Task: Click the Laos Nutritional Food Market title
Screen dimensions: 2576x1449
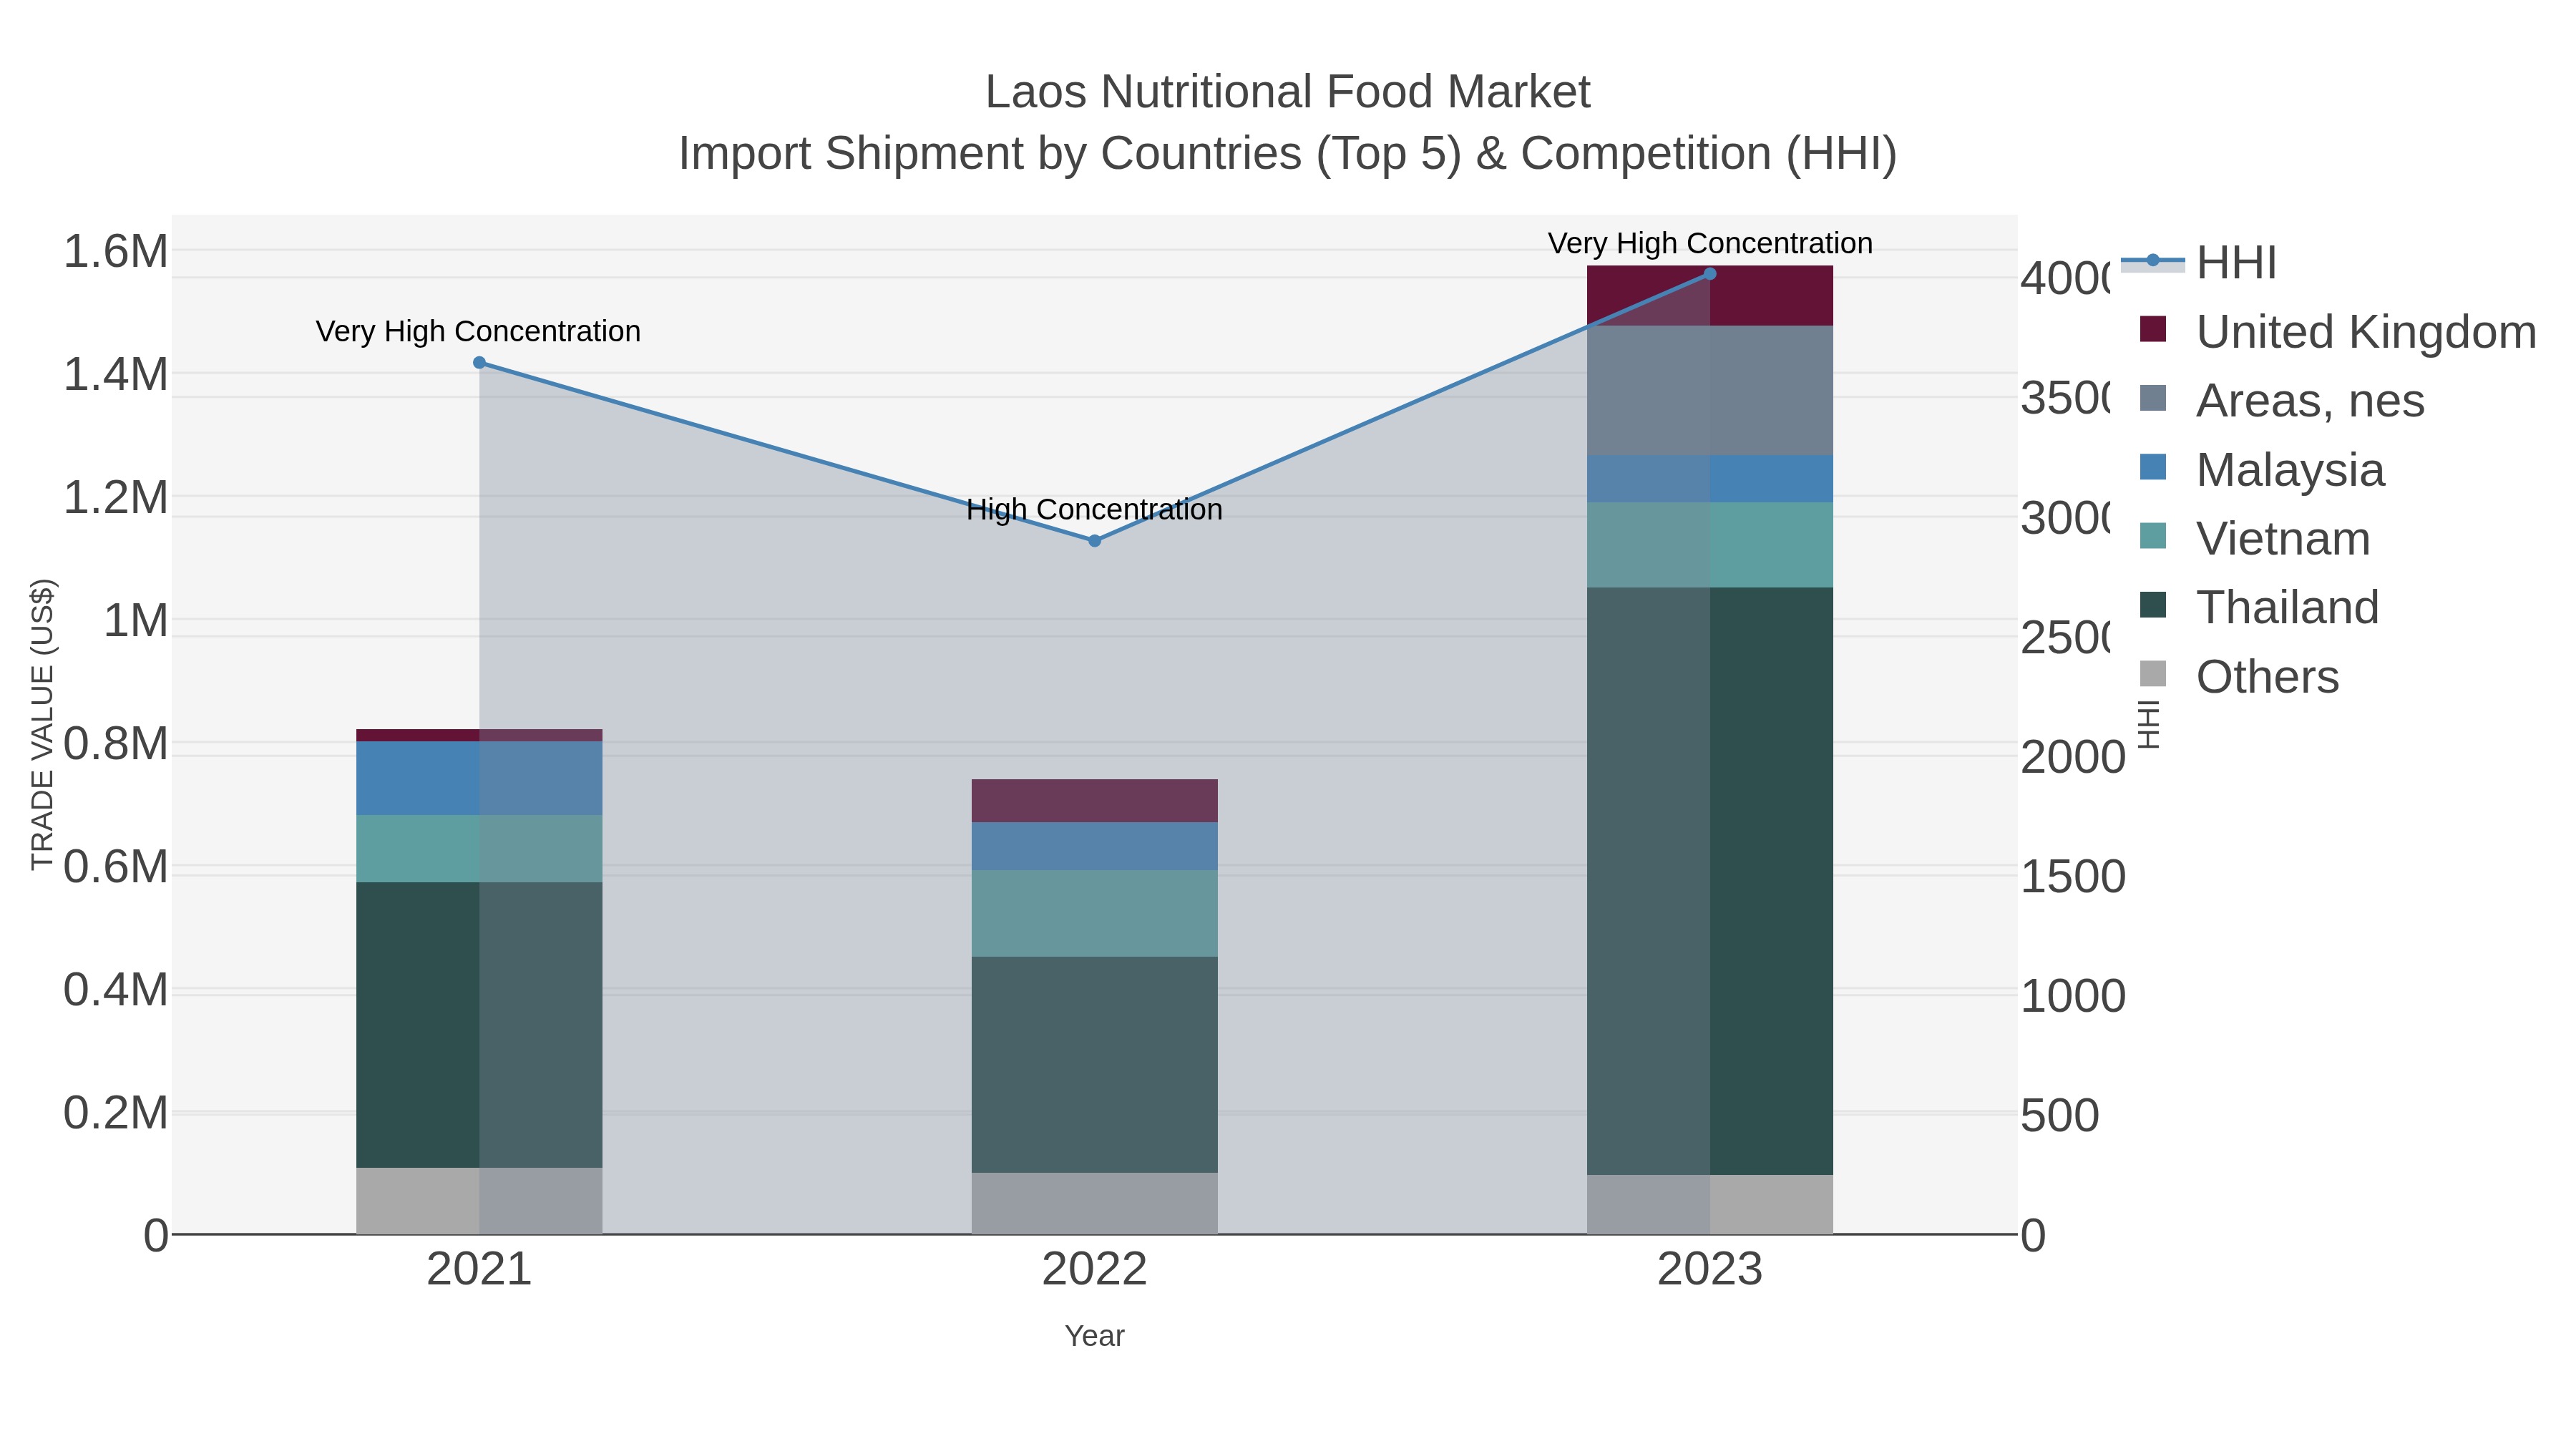Action: click(1287, 92)
